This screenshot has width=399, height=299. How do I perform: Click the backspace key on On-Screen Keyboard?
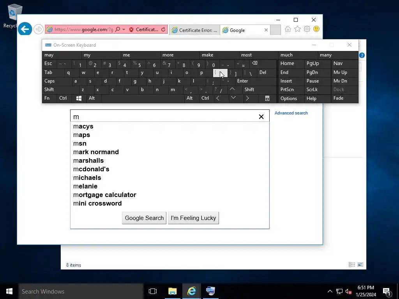[x=255, y=63]
